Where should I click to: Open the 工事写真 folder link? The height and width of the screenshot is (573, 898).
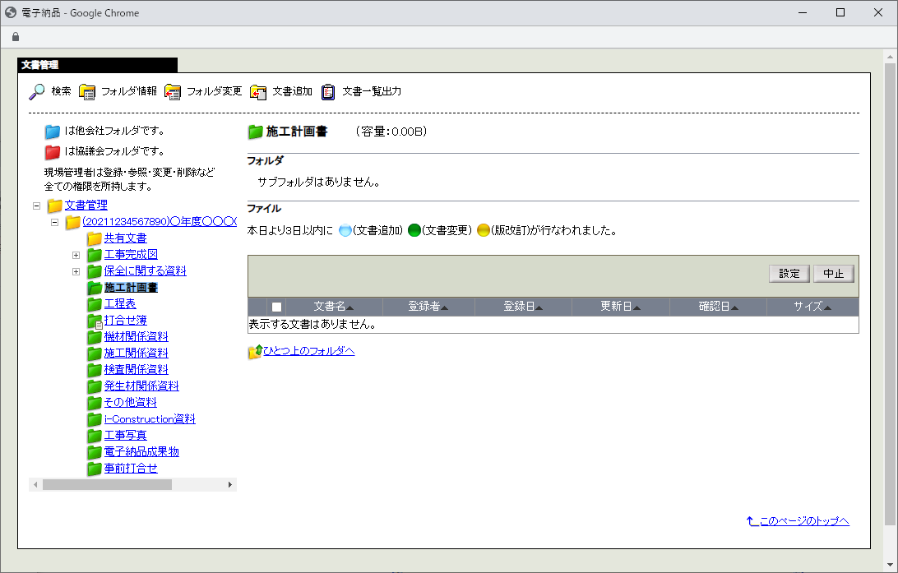[126, 436]
